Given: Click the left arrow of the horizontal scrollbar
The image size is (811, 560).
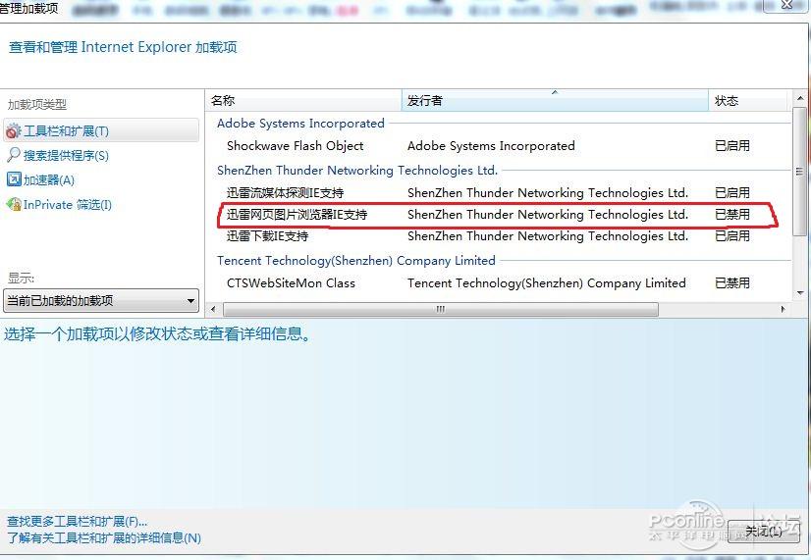Looking at the screenshot, I should pyautogui.click(x=213, y=309).
